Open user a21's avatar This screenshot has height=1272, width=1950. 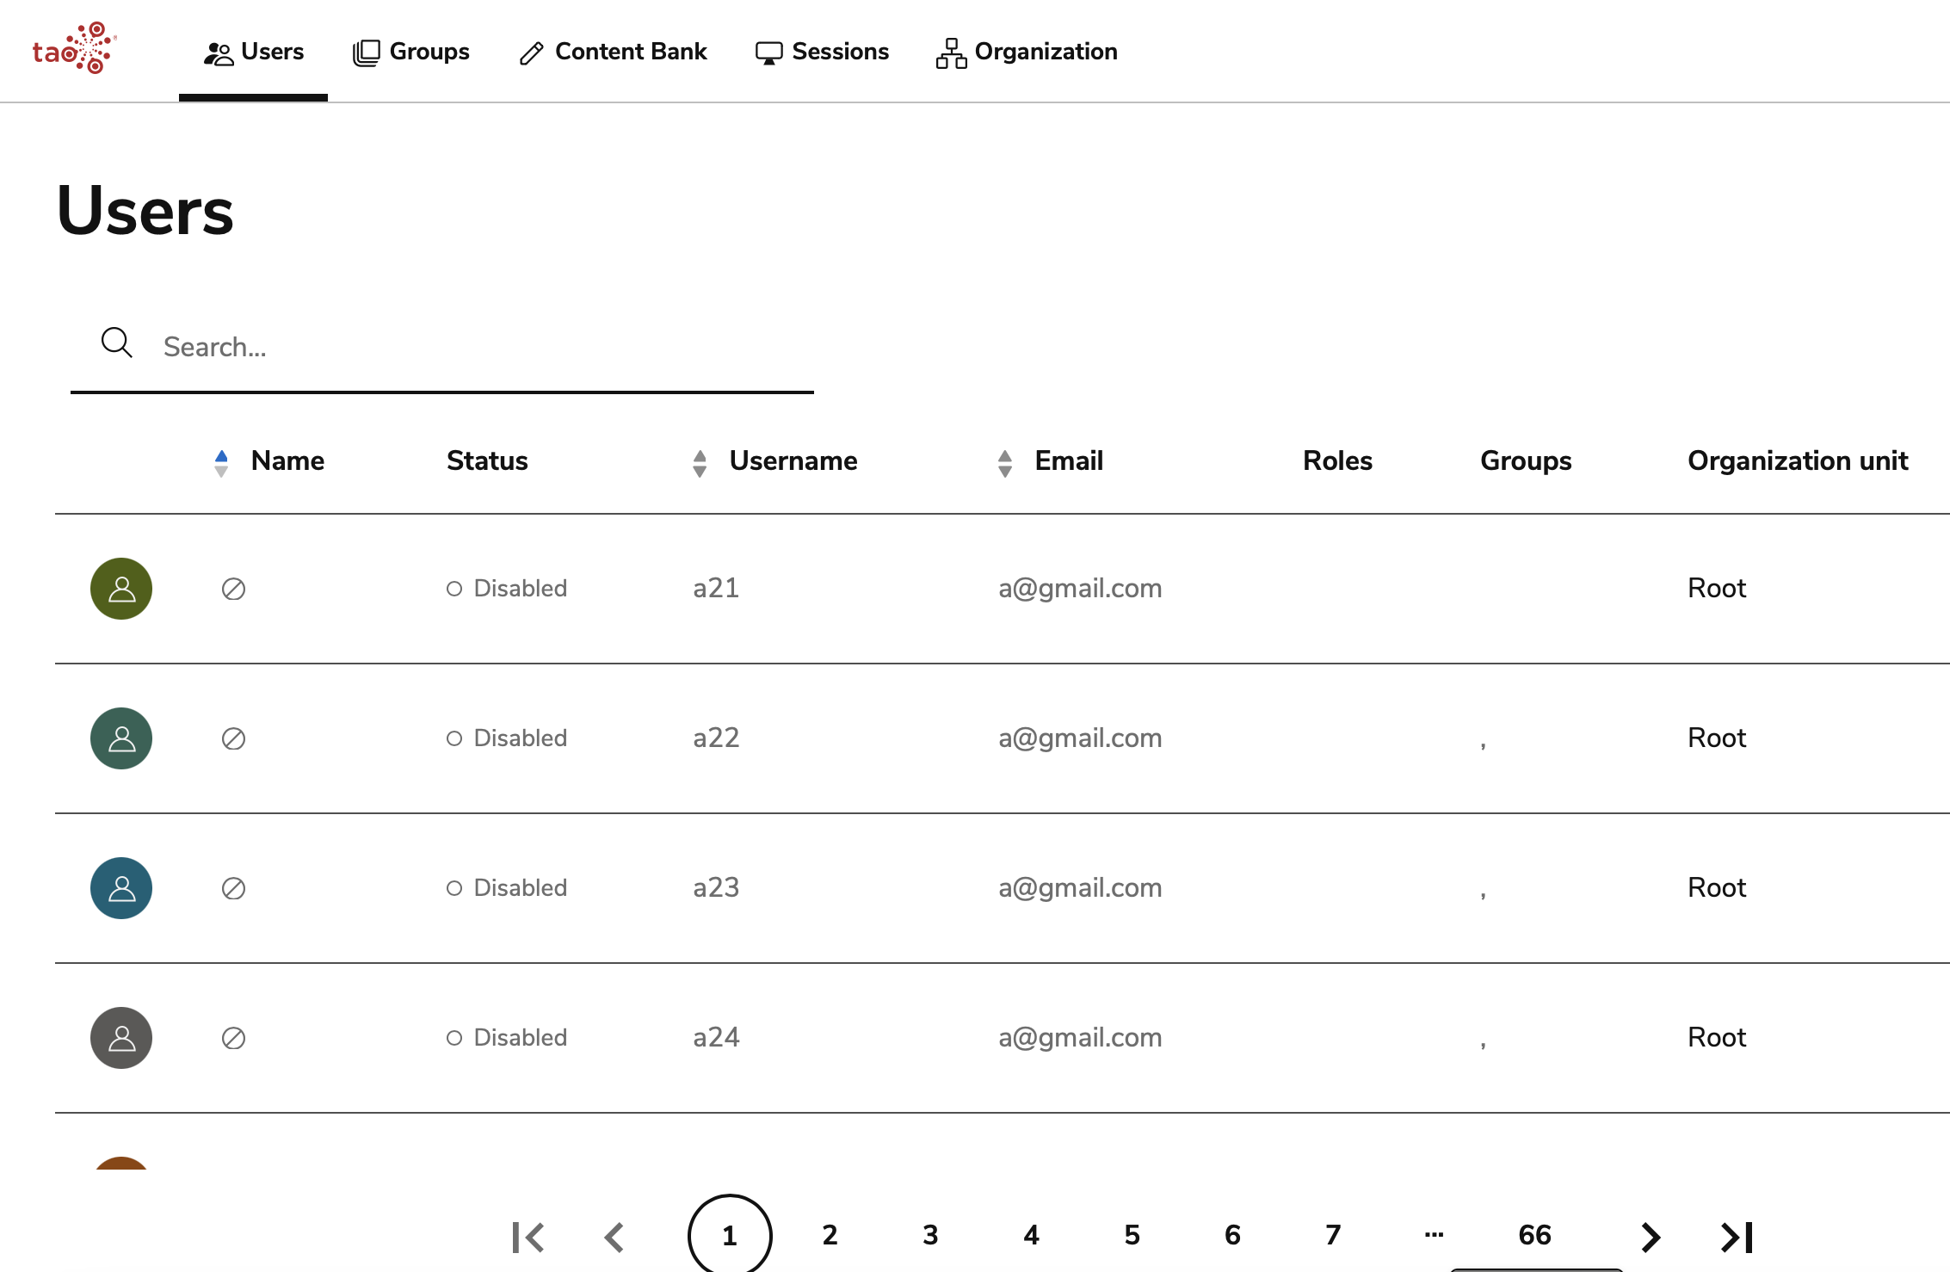coord(120,588)
